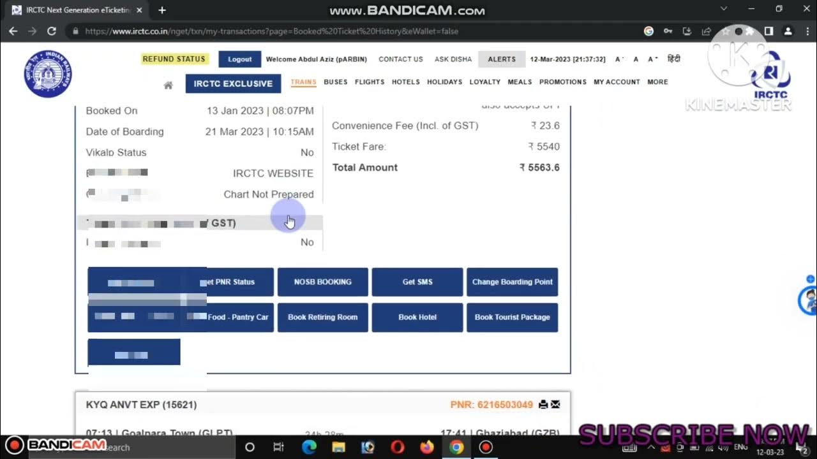Open Bandicam recorder in taskbar
817x459 pixels.
pos(486,447)
